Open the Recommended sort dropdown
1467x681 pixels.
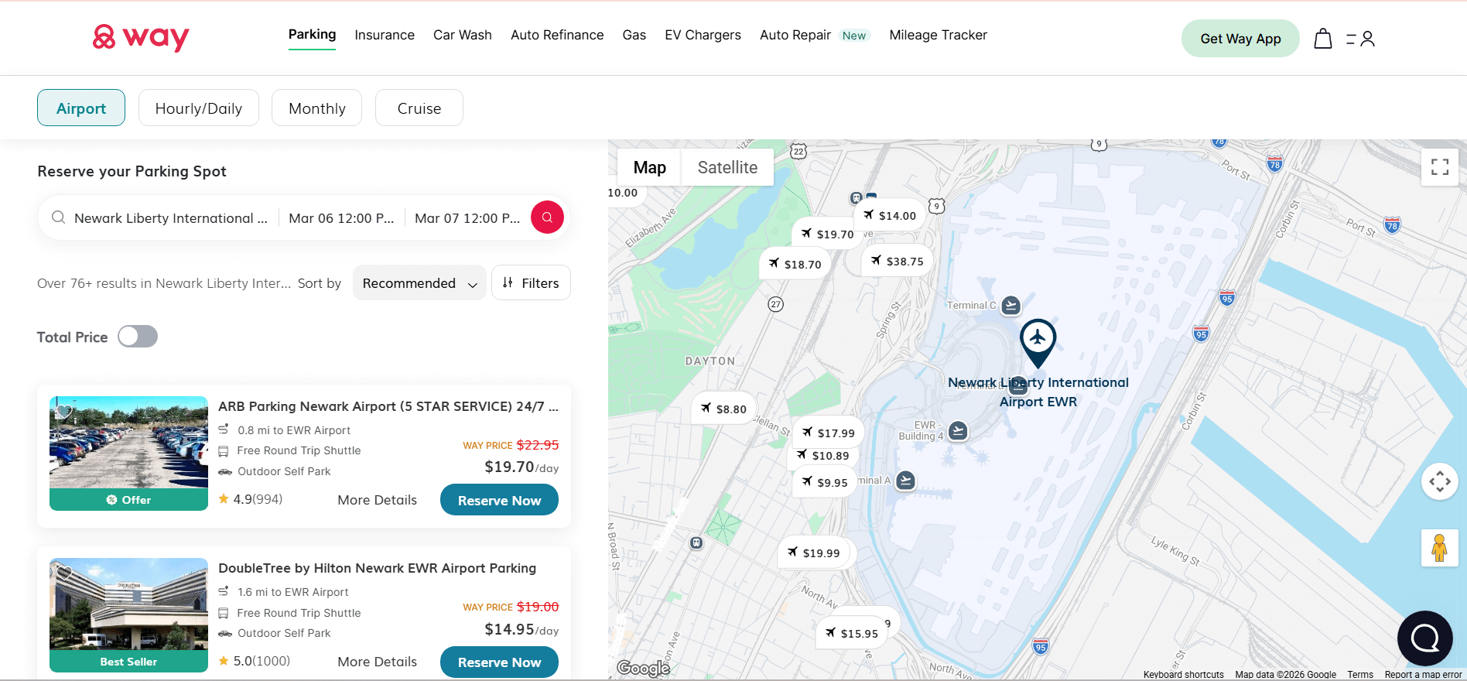419,283
